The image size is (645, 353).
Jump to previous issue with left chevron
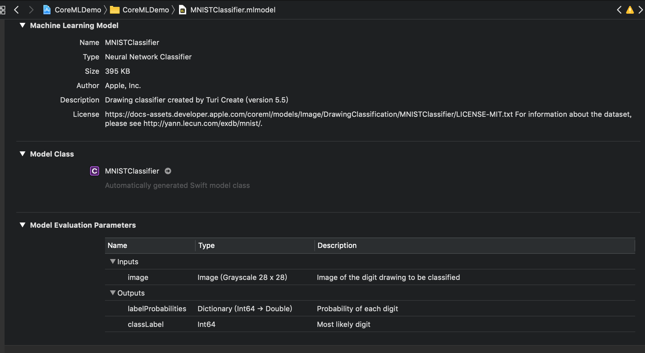tap(619, 10)
